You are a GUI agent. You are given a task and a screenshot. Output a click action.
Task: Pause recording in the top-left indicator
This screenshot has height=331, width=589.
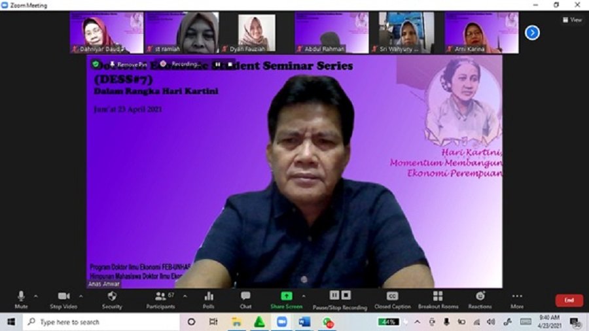(x=217, y=65)
